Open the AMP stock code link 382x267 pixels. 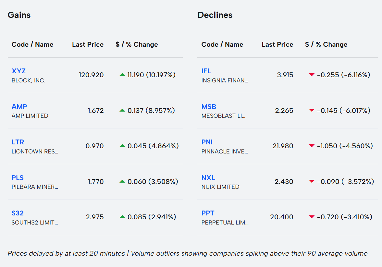point(19,107)
